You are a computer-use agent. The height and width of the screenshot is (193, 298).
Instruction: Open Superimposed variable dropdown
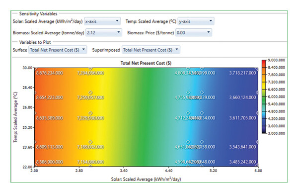(x=150, y=50)
